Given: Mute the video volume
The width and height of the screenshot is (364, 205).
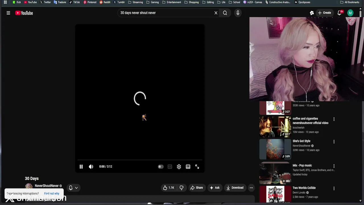Looking at the screenshot, I should point(91,167).
